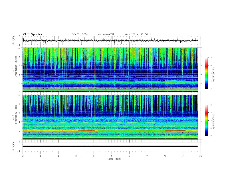
Task: Click the '5' tick on the time axis
Action: coord(112,156)
